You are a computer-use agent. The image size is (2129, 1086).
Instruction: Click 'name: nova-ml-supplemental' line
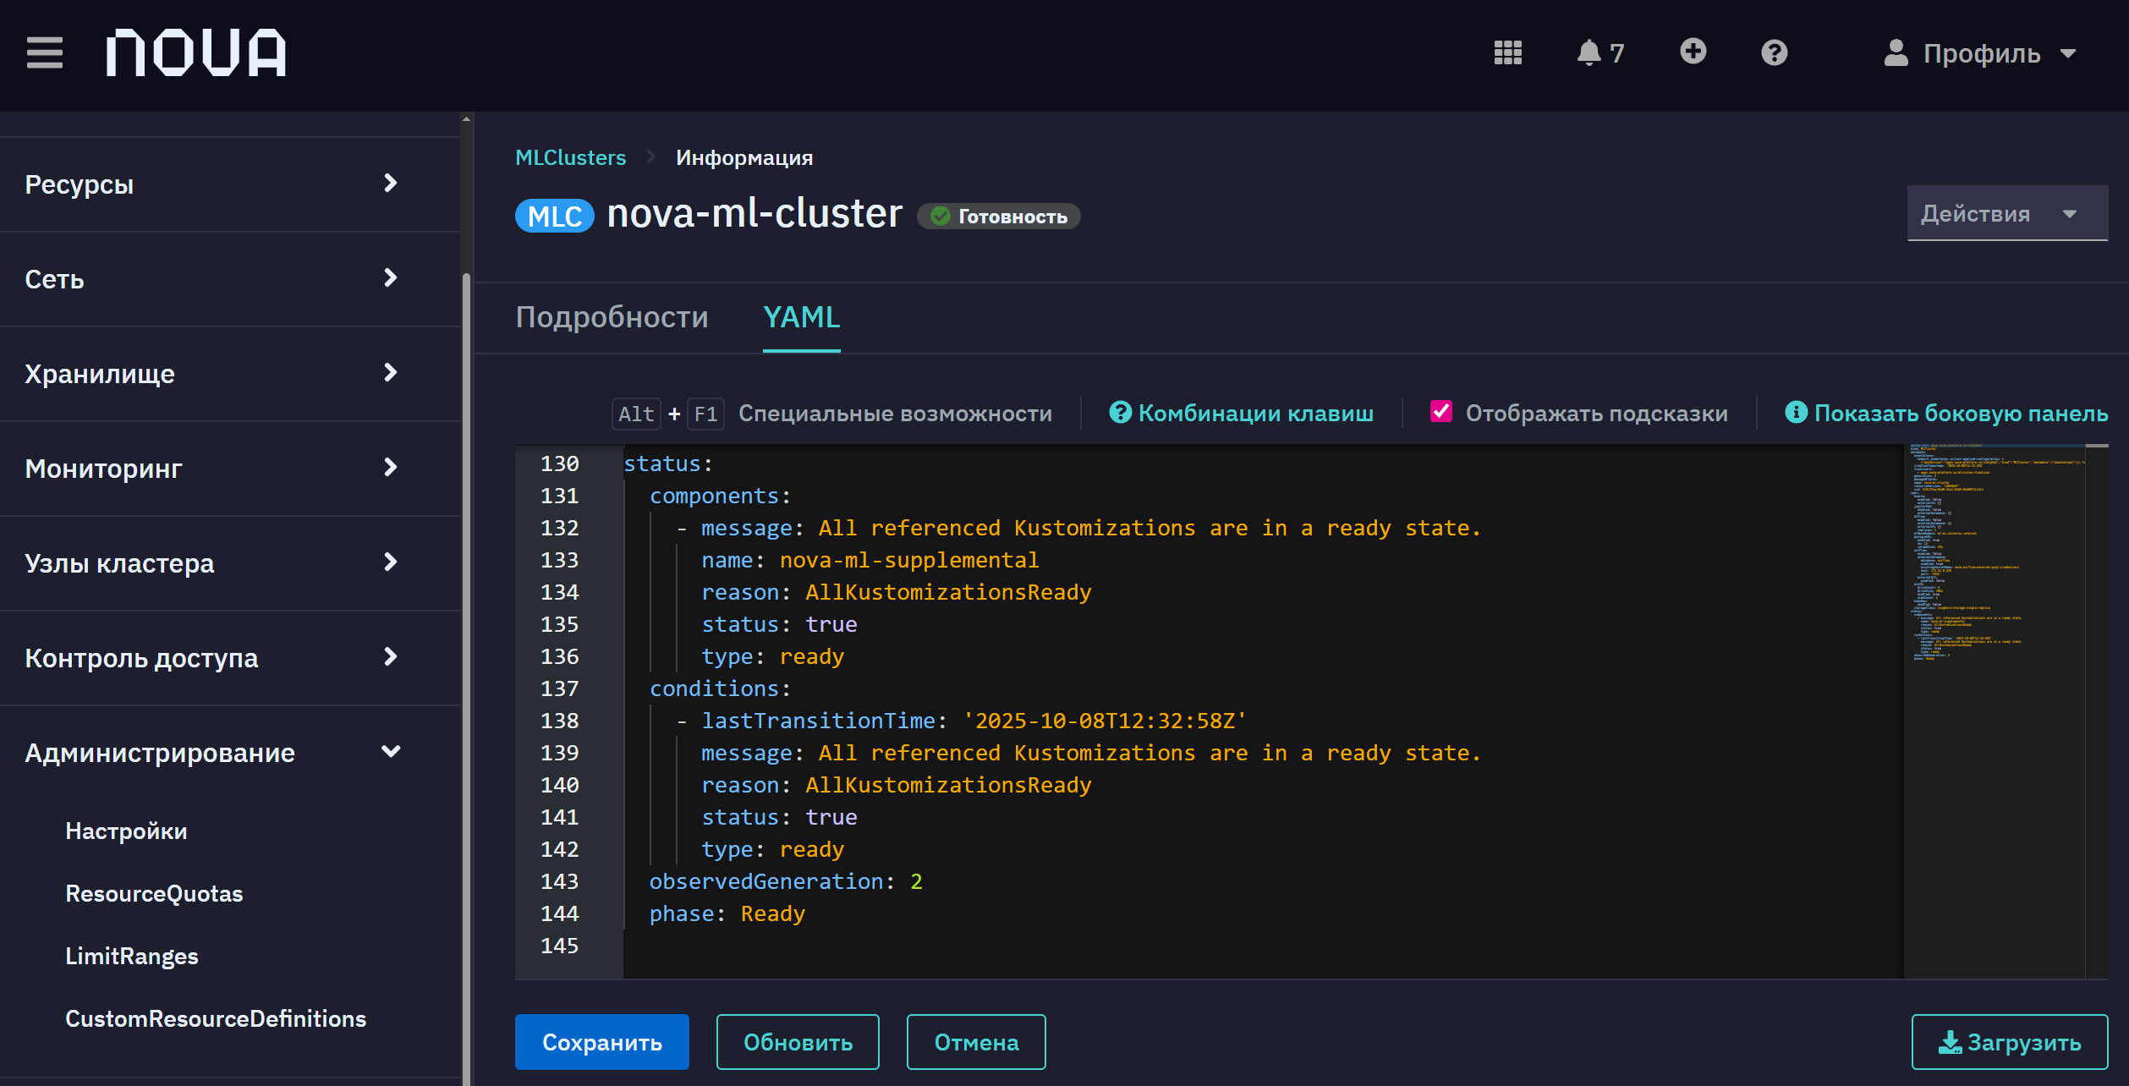point(870,560)
